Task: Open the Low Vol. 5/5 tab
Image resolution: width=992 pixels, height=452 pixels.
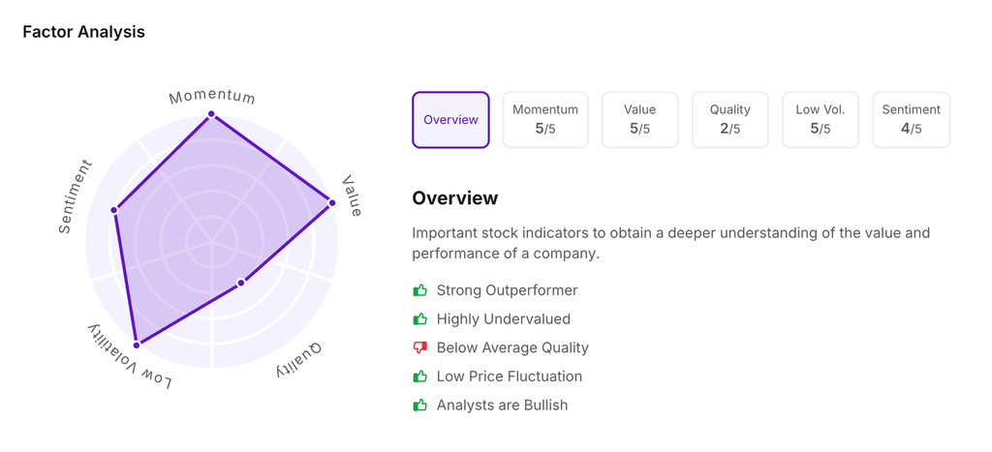Action: [x=821, y=120]
